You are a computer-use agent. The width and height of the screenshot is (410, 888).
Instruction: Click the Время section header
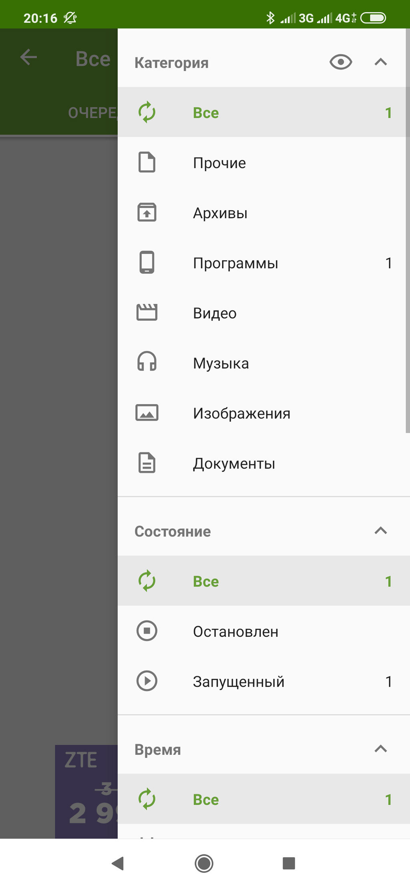[158, 750]
